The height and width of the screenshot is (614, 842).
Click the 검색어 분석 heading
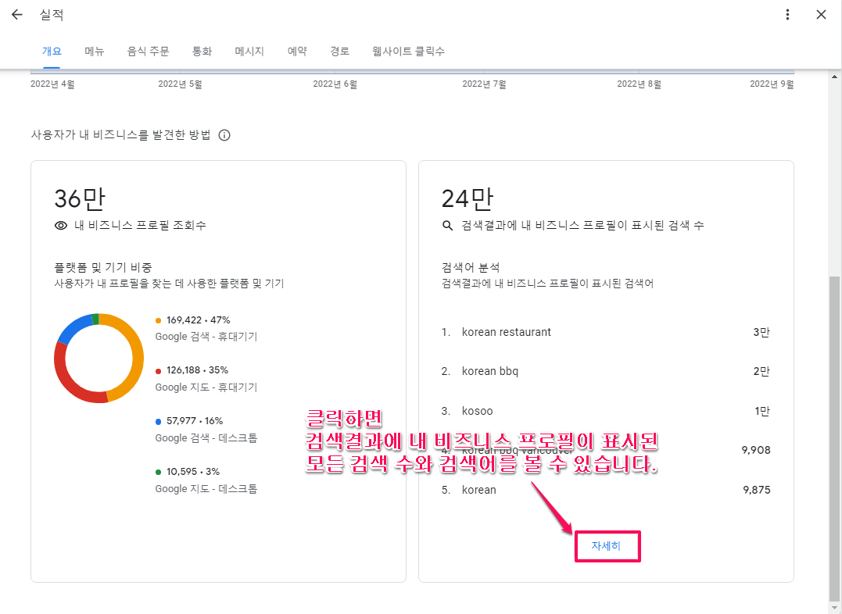click(x=471, y=267)
